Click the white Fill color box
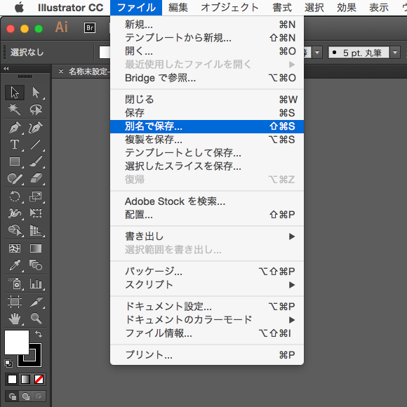The height and width of the screenshot is (407, 407). click(x=17, y=342)
